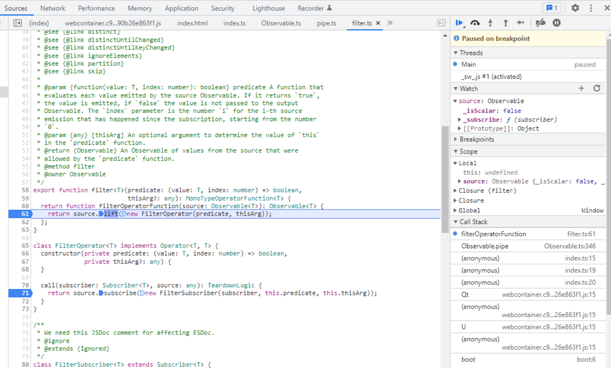Expand the _subscribe watch property
The height and width of the screenshot is (368, 611).
point(460,120)
